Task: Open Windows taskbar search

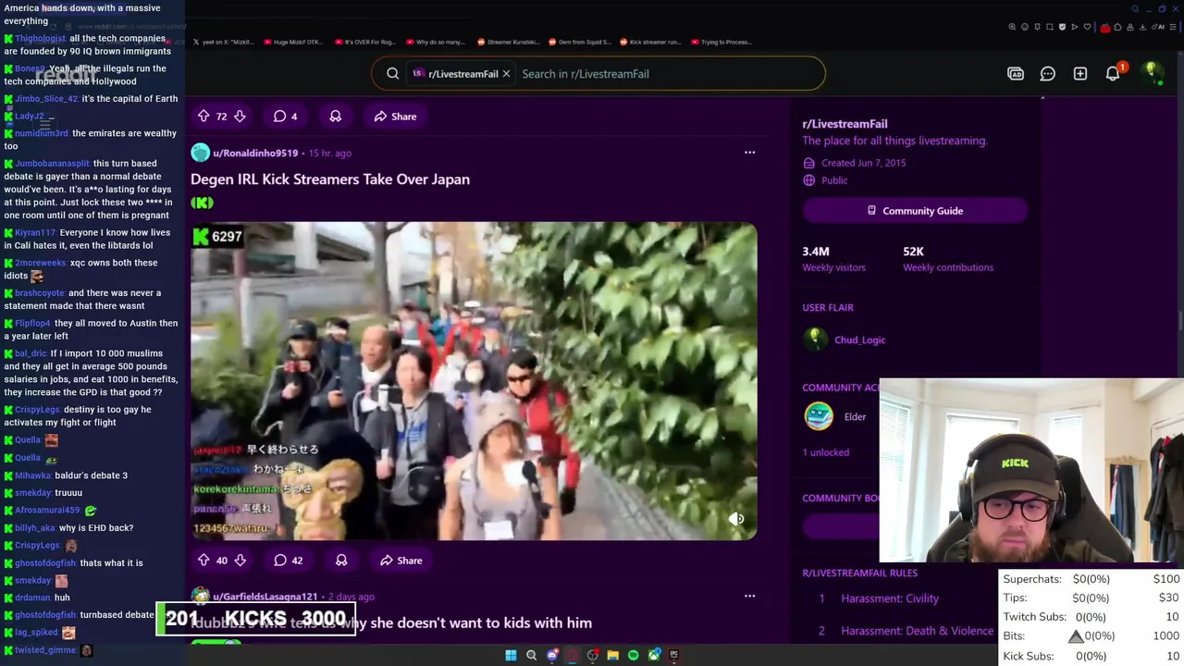Action: coord(531,655)
